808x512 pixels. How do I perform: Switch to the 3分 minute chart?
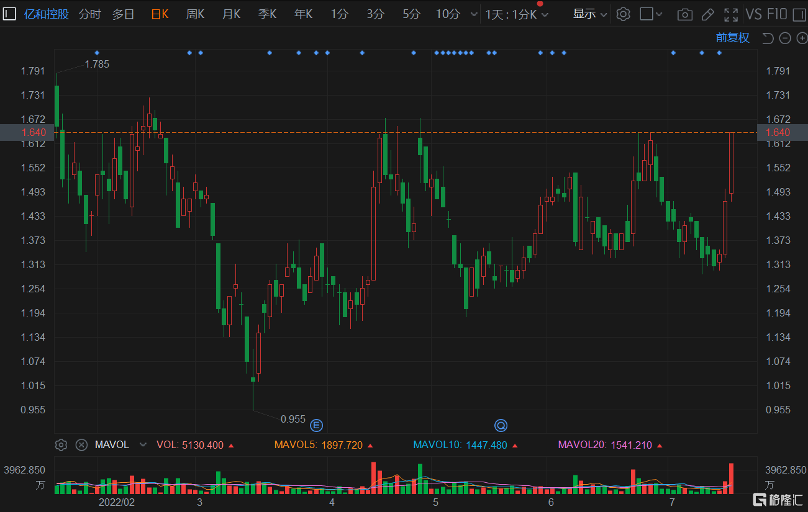pyautogui.click(x=375, y=14)
